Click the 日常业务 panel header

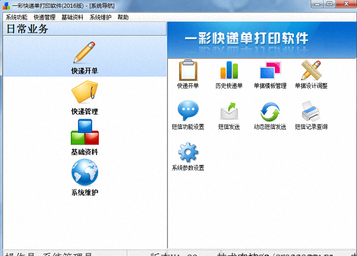click(x=27, y=29)
